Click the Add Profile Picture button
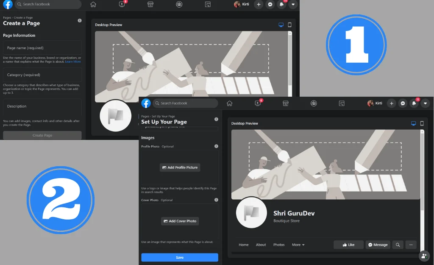The width and height of the screenshot is (434, 265). (x=180, y=167)
